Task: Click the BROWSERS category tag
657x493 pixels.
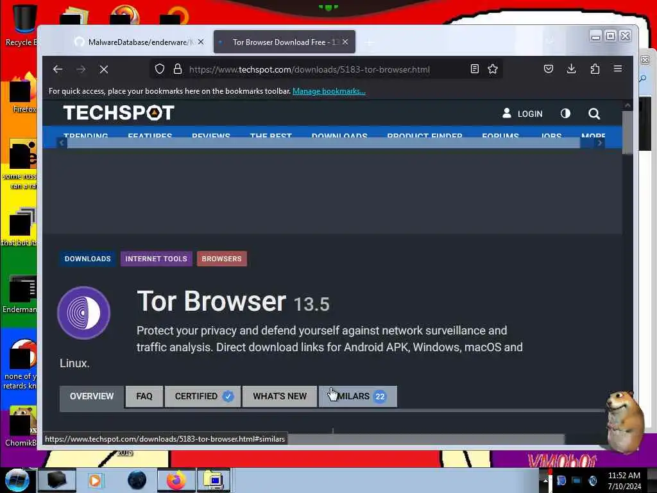Action: tap(221, 259)
